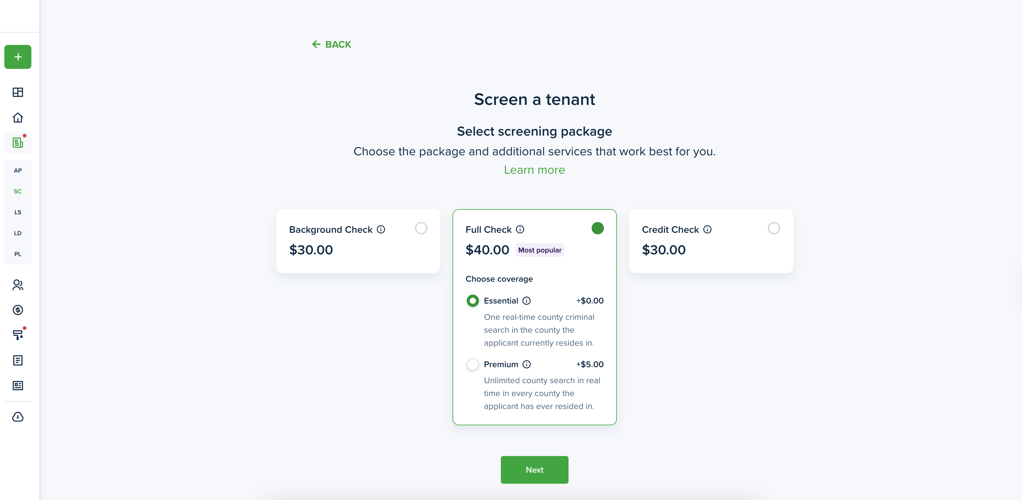Click the green plus create button
The height and width of the screenshot is (500, 1022).
click(18, 57)
